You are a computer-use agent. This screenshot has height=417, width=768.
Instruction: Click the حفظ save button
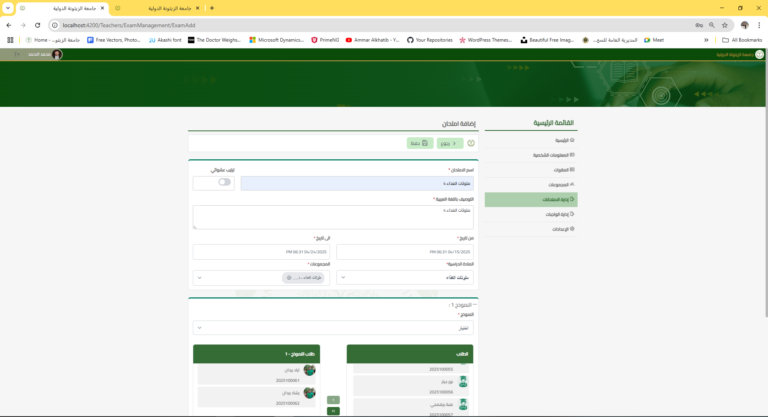pos(420,143)
